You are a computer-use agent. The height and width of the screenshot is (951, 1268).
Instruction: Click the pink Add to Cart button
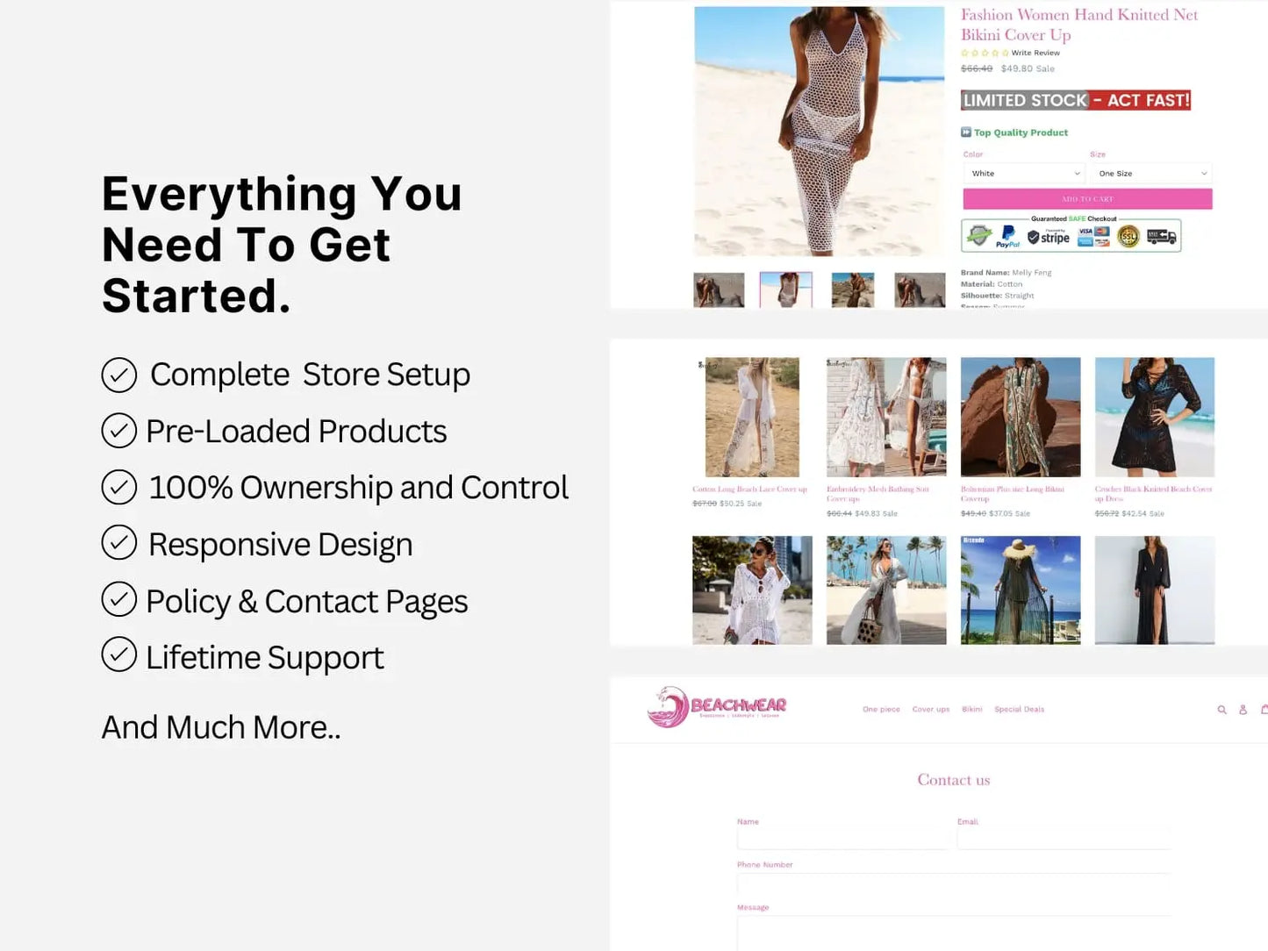coord(1087,199)
